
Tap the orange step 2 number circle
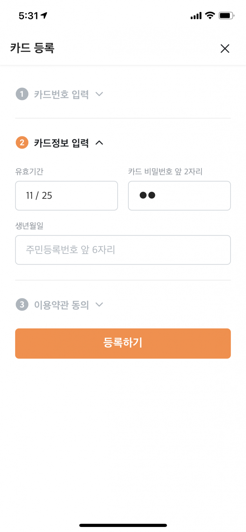22,143
